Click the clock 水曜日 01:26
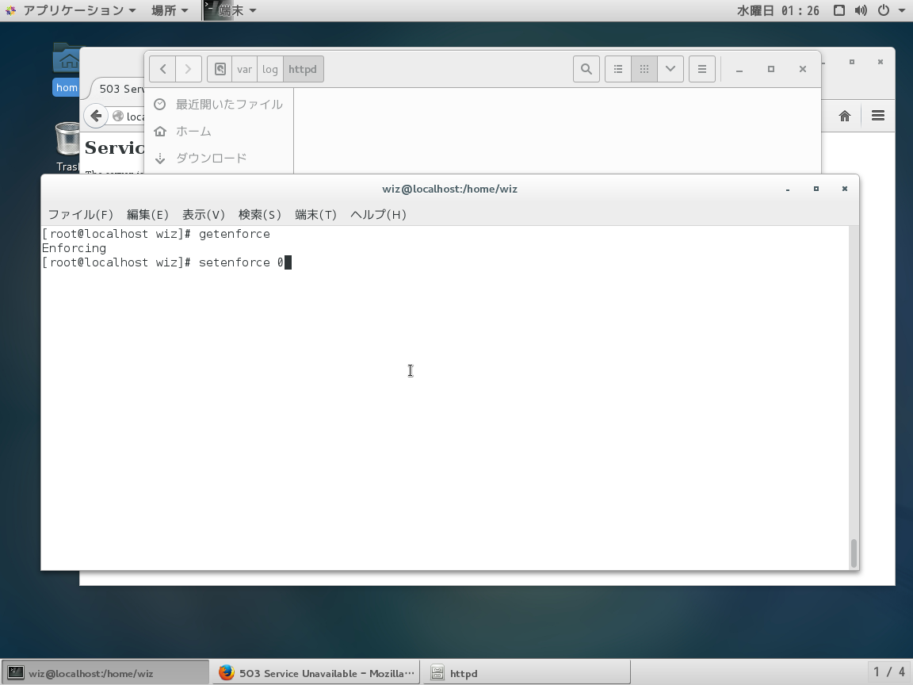 (778, 10)
